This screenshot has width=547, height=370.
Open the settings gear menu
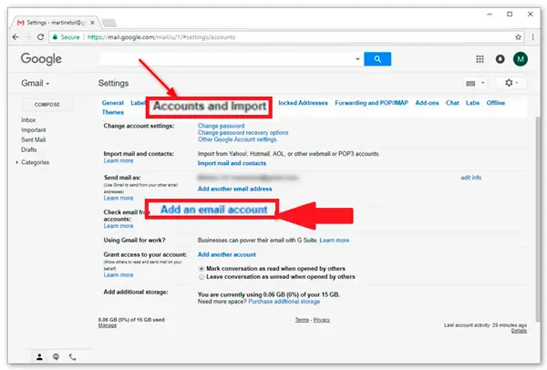click(x=511, y=83)
